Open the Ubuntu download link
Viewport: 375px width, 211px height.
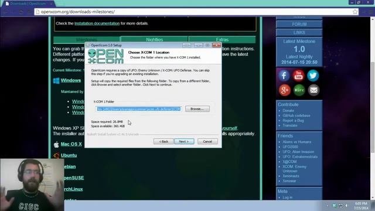[x=69, y=155]
